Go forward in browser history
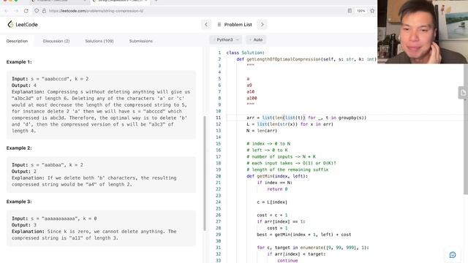 (16, 11)
